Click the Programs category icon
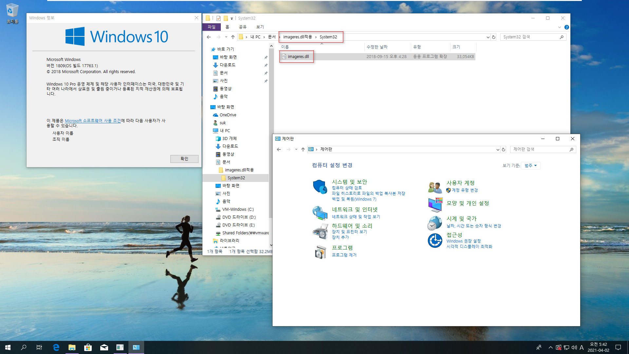Image resolution: width=629 pixels, height=354 pixels. click(320, 252)
